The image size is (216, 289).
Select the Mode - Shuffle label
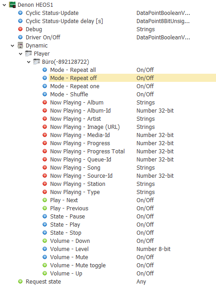[69, 95]
